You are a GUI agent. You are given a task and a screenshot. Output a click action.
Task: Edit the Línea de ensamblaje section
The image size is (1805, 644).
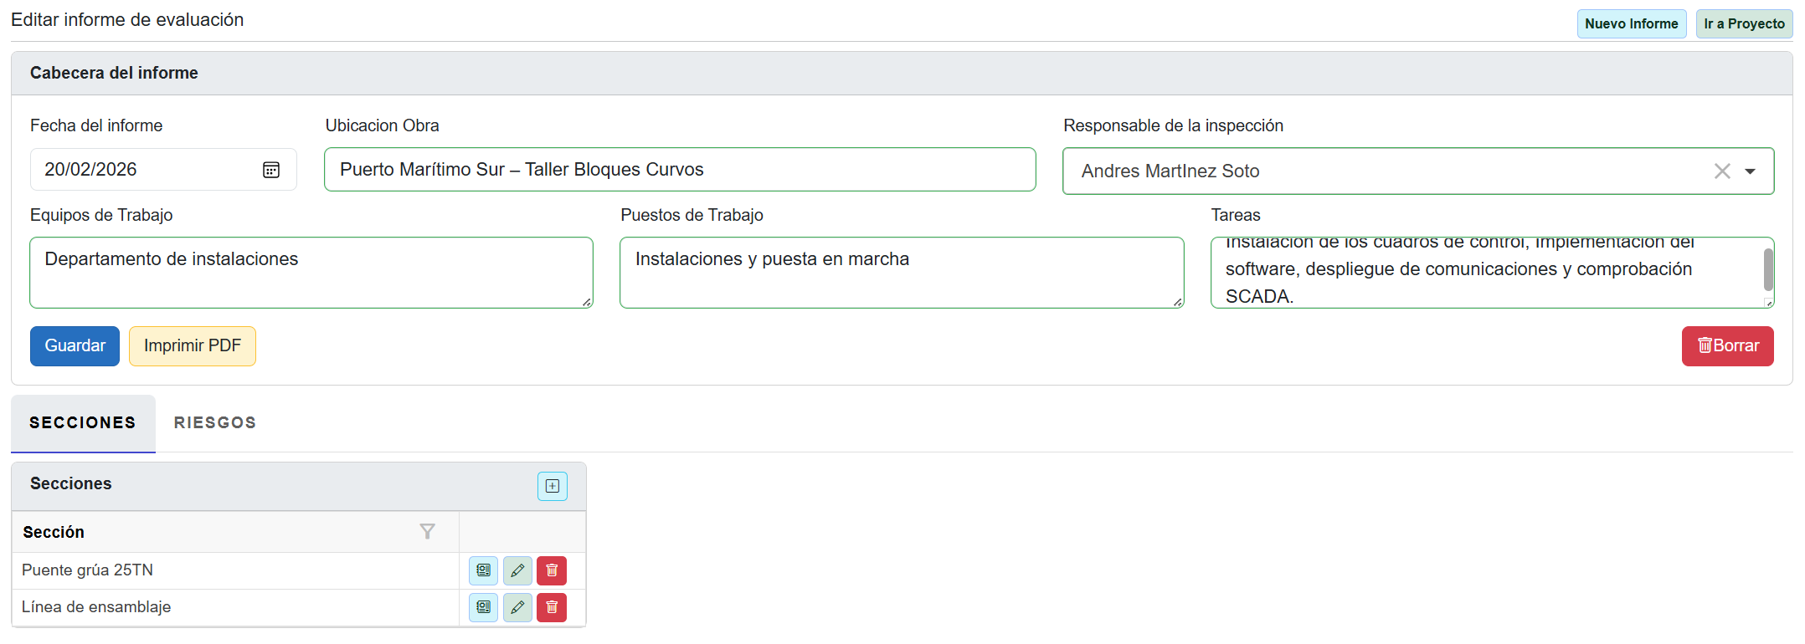(517, 607)
